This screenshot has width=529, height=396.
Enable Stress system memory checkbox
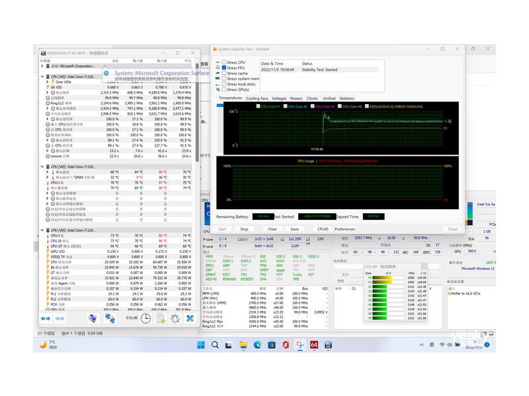tap(224, 79)
